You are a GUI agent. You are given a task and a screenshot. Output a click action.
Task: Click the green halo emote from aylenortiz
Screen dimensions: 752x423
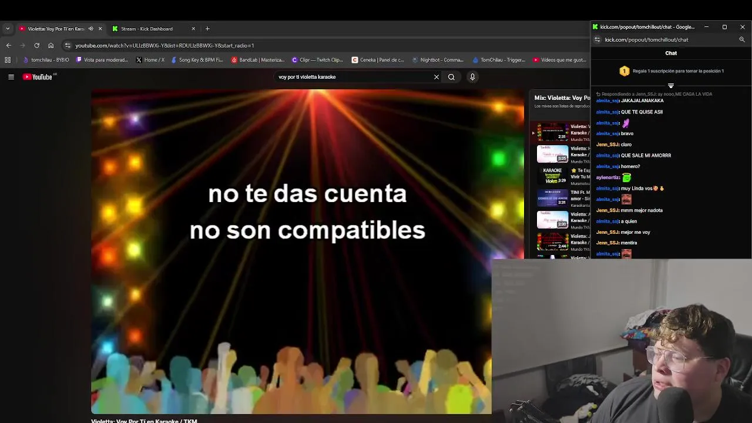[x=626, y=177]
